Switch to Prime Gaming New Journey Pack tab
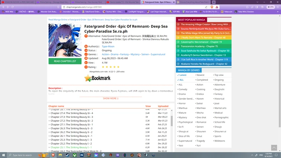281x158 pixels. pyautogui.click(x=88, y=2)
